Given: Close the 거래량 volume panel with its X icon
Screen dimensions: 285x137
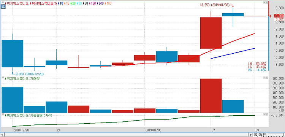Looking at the screenshot, I should 267,78.
